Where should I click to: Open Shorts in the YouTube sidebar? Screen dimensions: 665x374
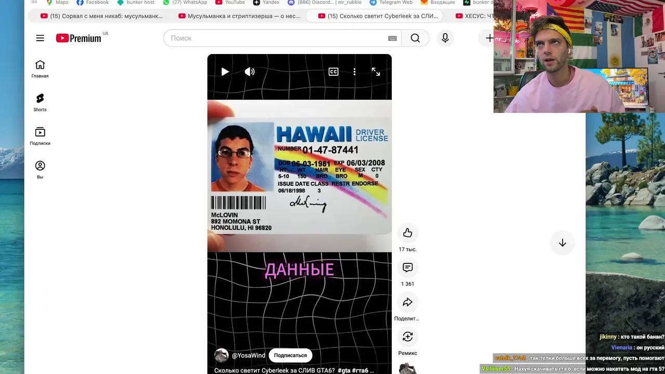[40, 103]
